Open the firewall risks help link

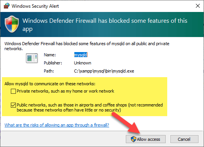[x=57, y=125]
